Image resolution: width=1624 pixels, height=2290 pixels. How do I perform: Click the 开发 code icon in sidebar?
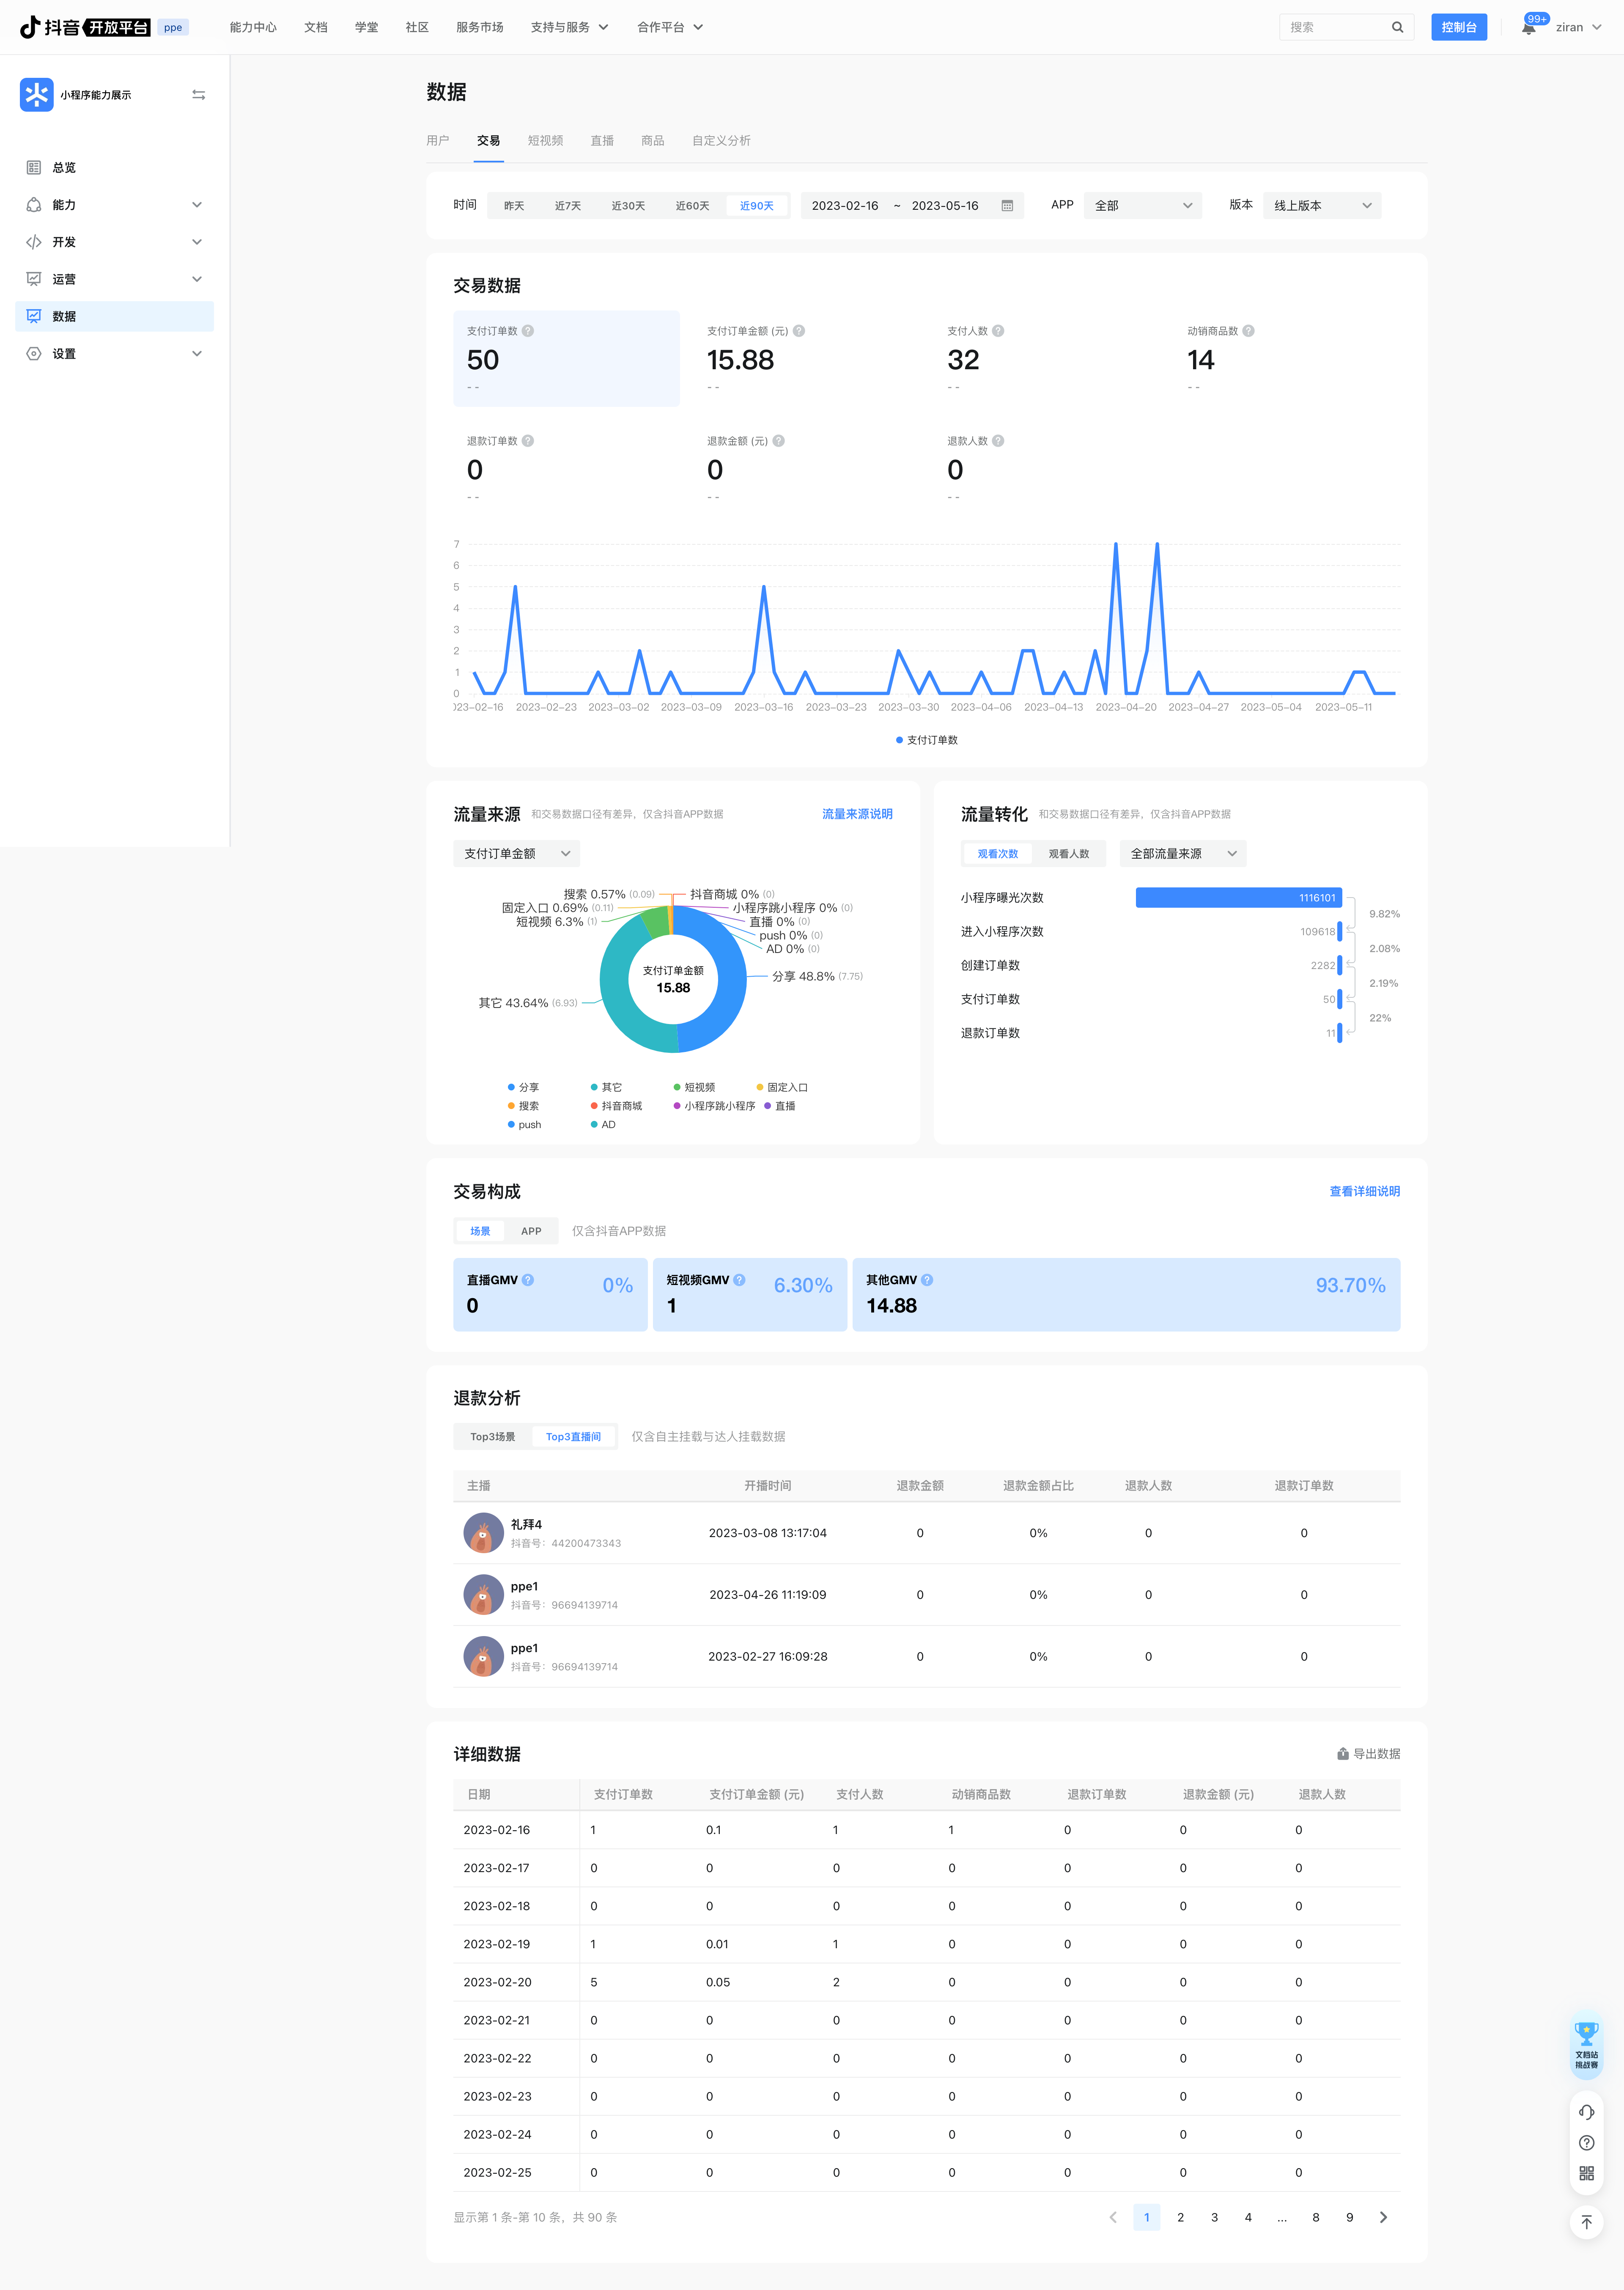[x=34, y=242]
